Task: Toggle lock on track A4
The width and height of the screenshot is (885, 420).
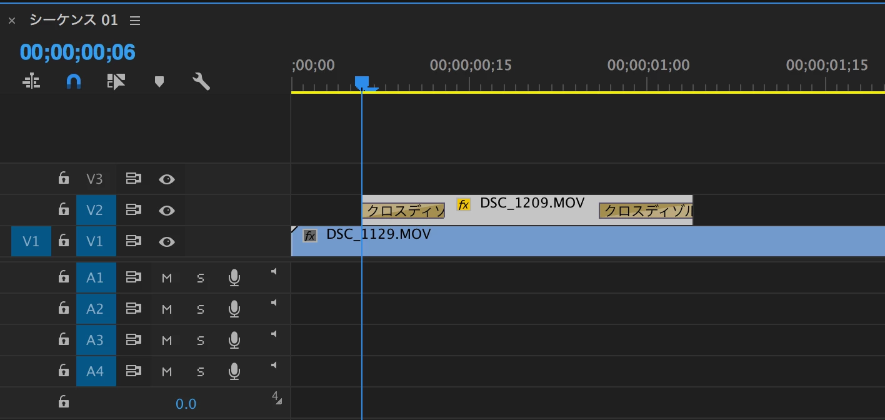Action: 63,371
